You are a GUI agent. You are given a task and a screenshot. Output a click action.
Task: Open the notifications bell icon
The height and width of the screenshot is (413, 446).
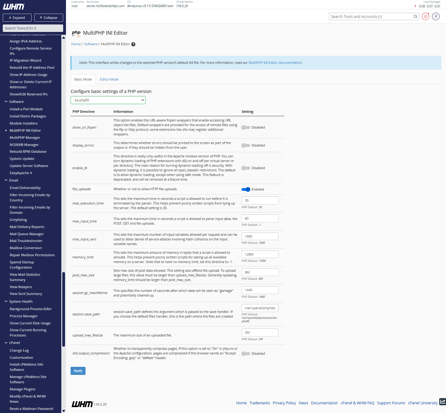tap(426, 16)
